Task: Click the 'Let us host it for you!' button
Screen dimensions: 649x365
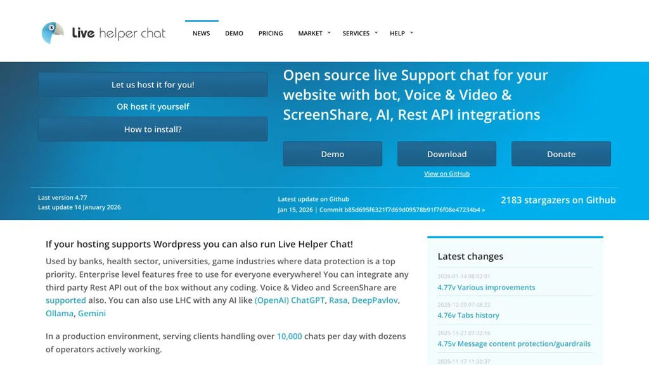Action: 153,84
